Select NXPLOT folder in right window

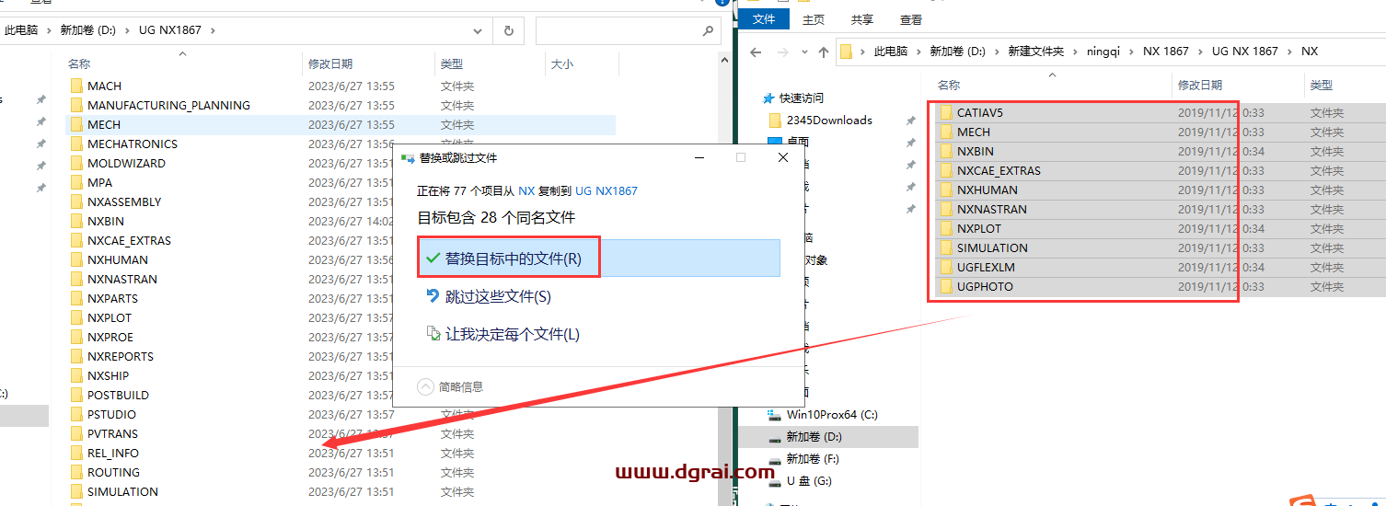click(x=978, y=228)
